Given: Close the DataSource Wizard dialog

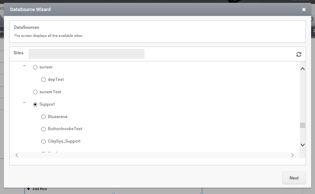Looking at the screenshot, I should click(x=304, y=10).
